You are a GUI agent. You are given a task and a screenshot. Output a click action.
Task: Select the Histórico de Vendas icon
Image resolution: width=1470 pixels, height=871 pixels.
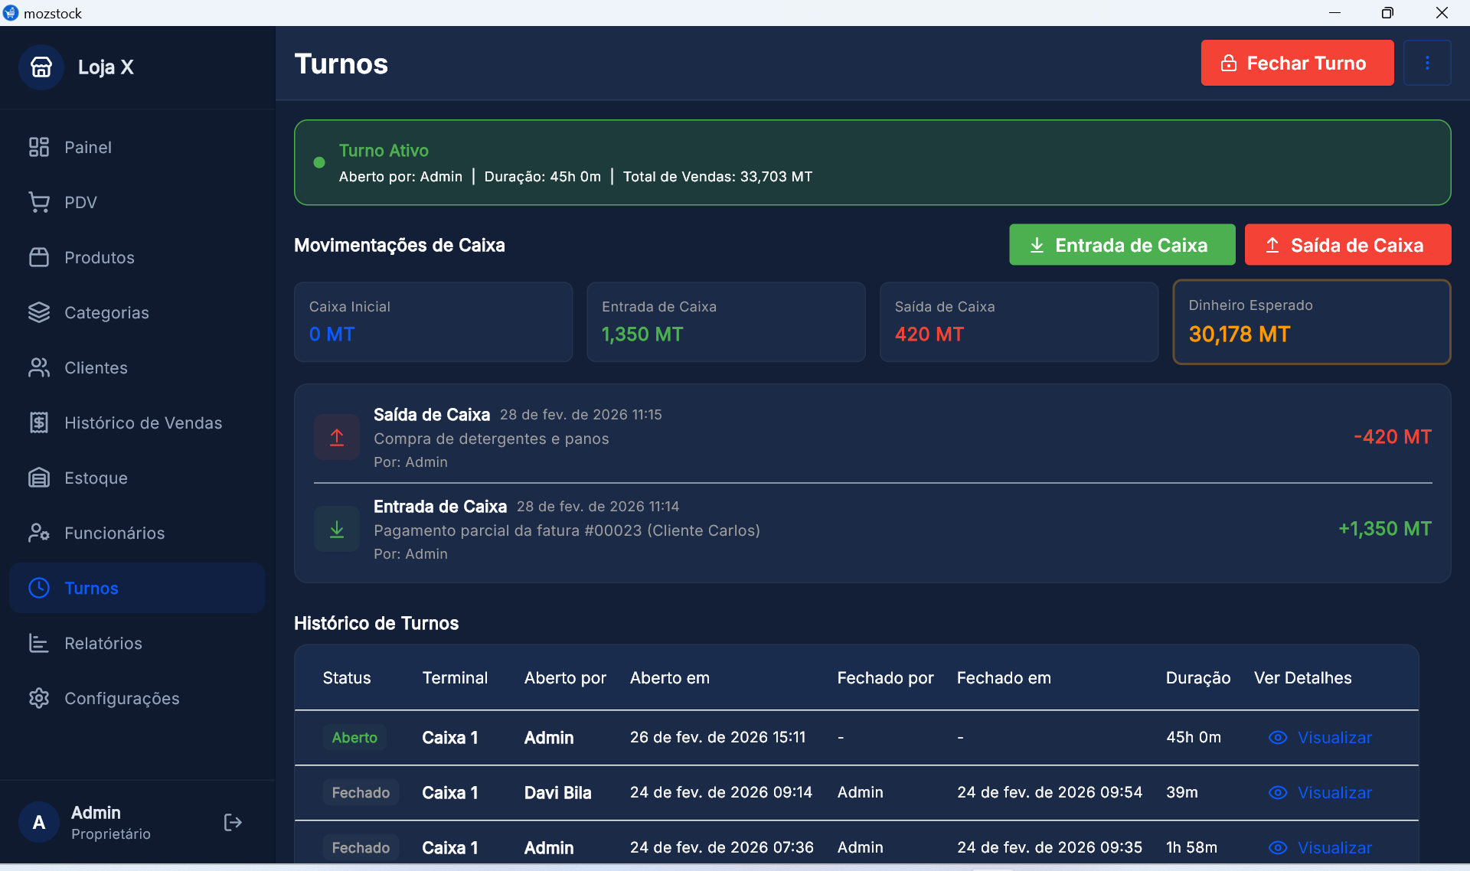coord(39,422)
